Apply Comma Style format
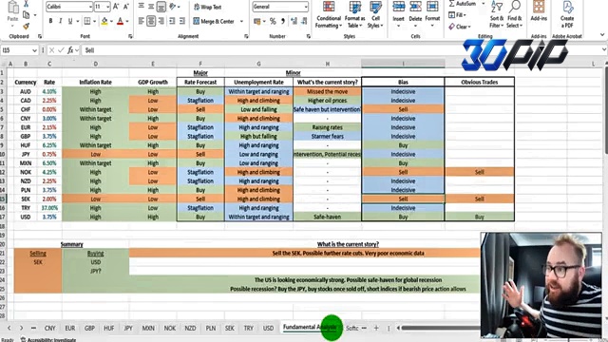The image size is (608, 342). click(283, 21)
